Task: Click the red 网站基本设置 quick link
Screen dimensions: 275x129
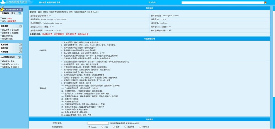Action: (47, 34)
